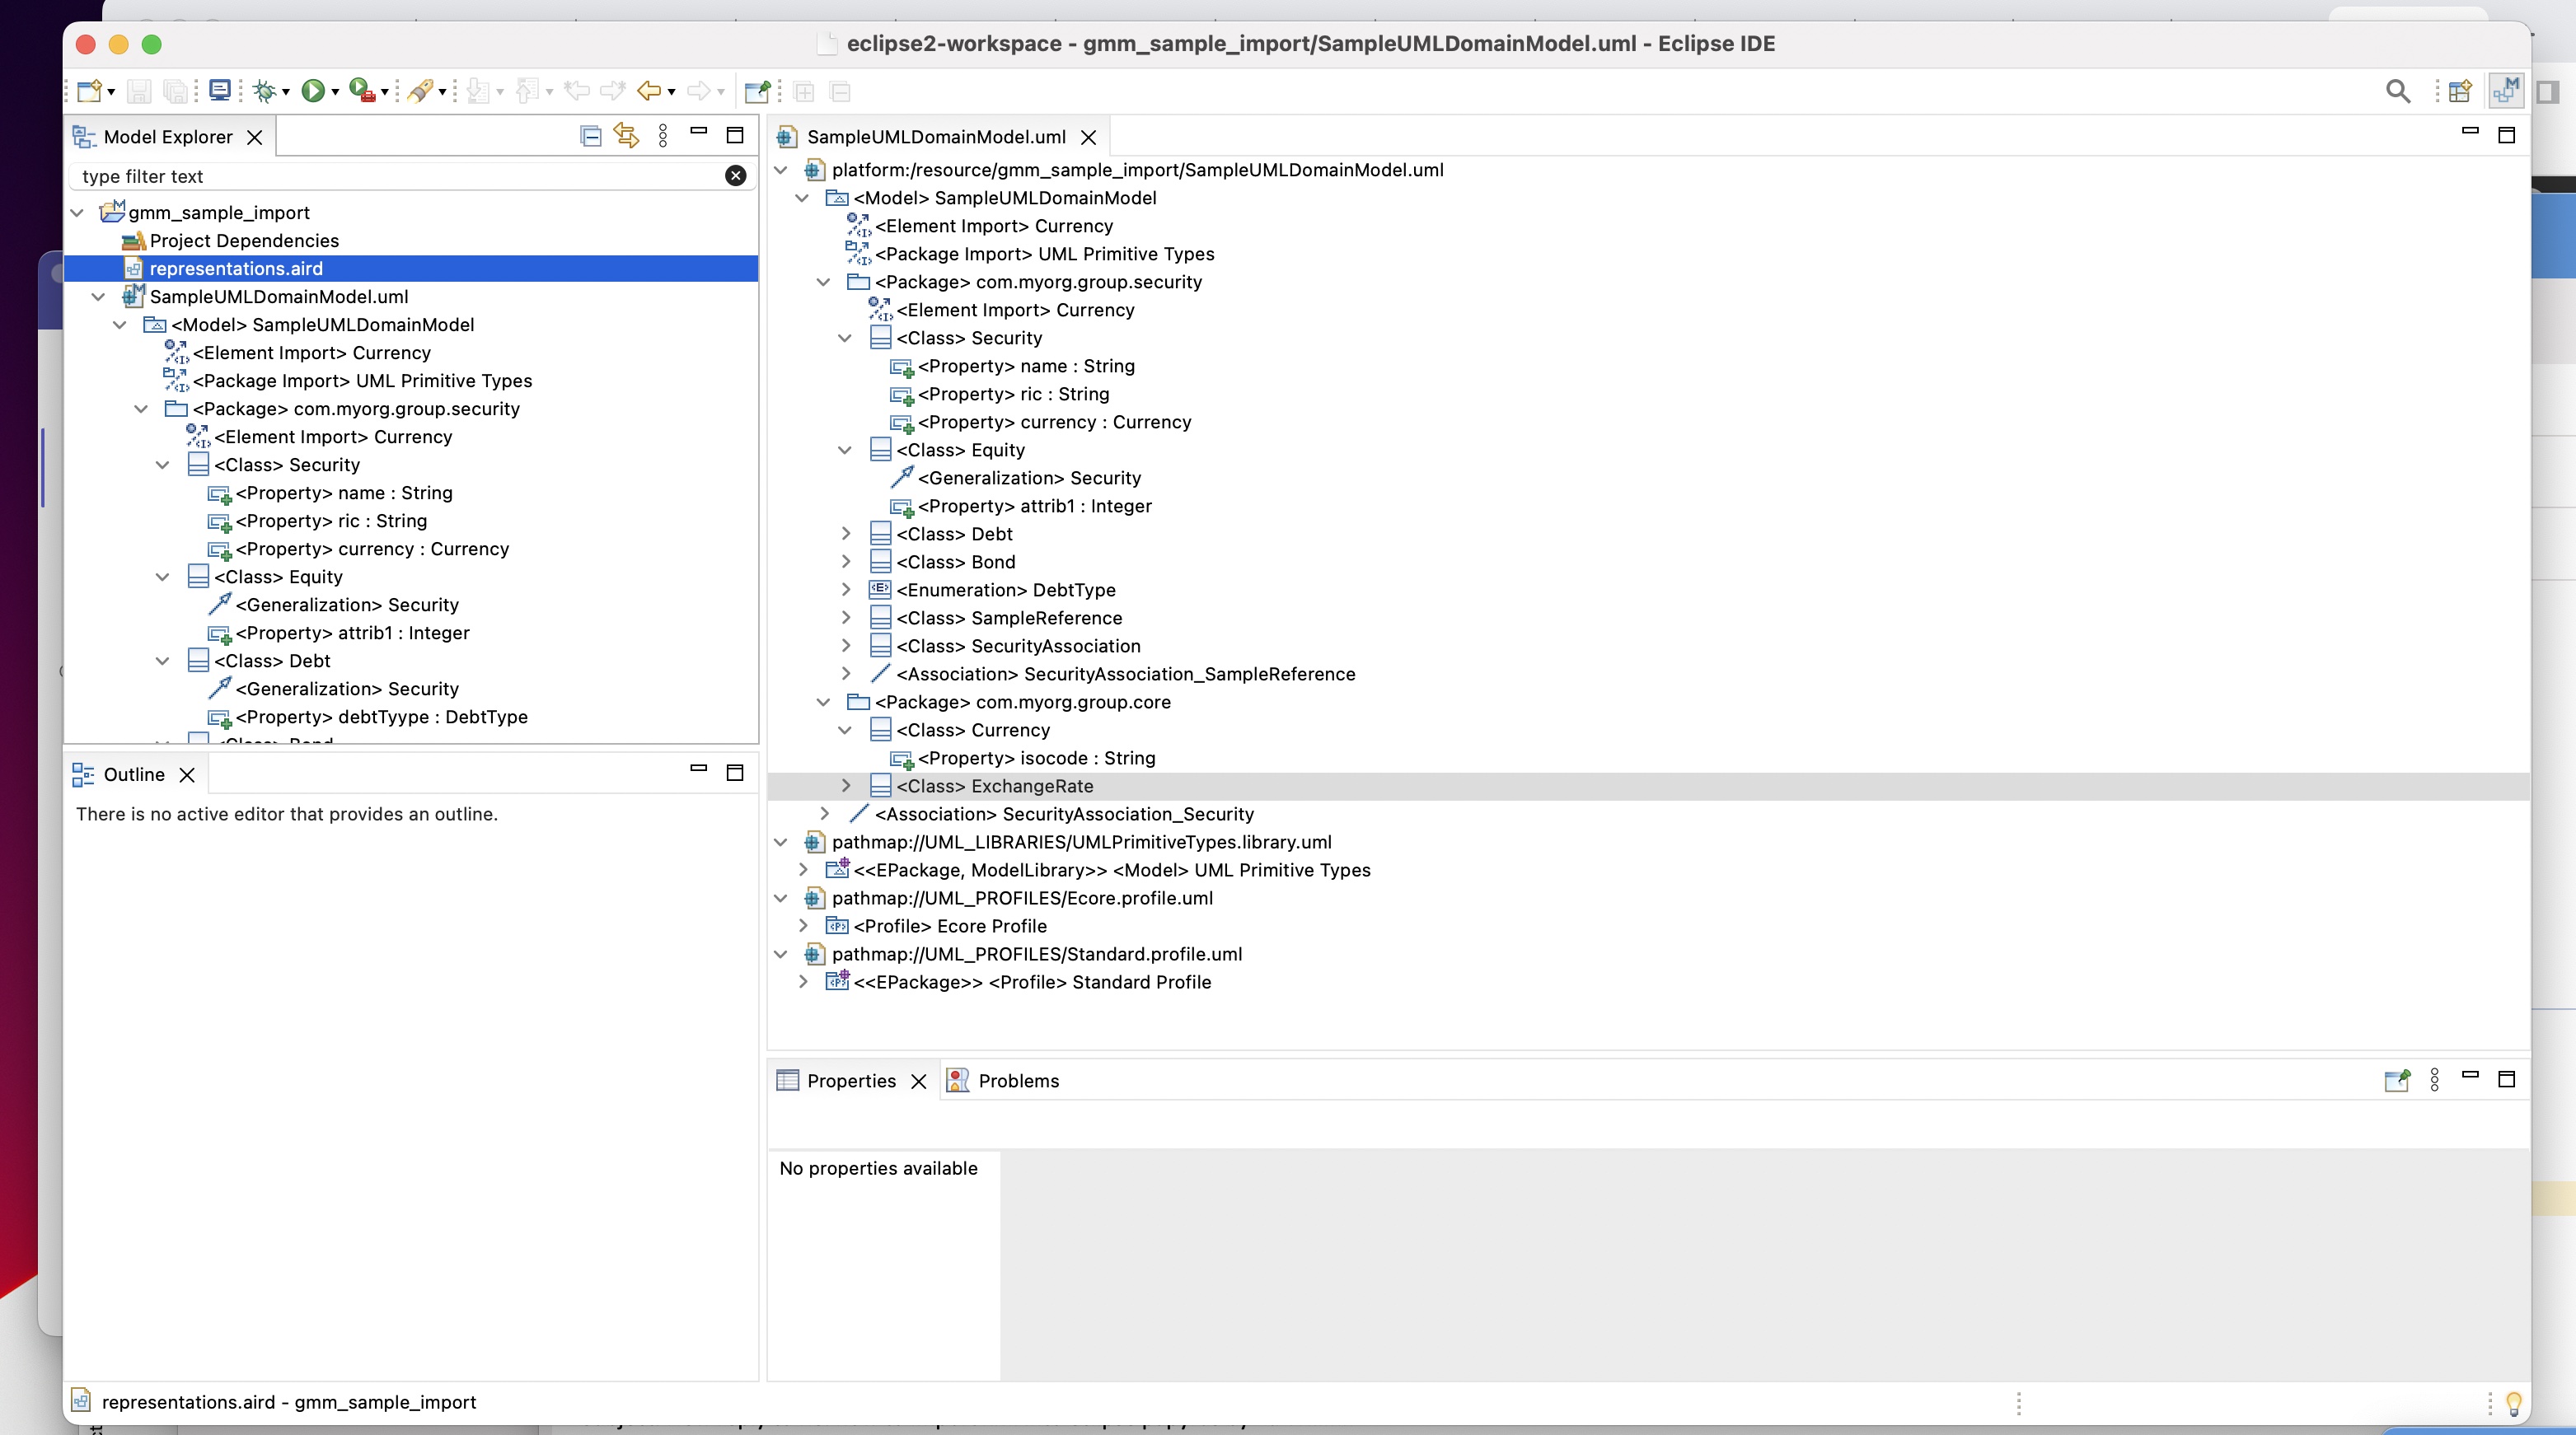Select Generalization Security under Equity in editor

click(1029, 478)
